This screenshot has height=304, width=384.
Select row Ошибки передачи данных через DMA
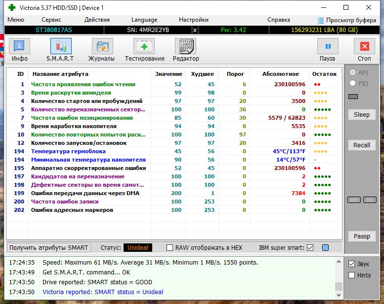[174, 193]
